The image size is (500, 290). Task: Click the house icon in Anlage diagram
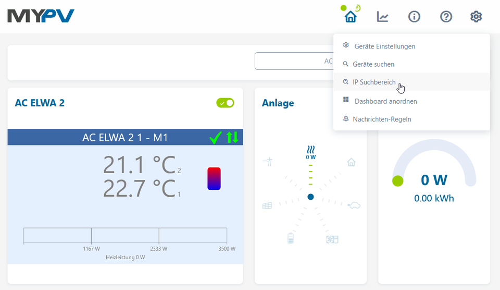click(x=352, y=162)
